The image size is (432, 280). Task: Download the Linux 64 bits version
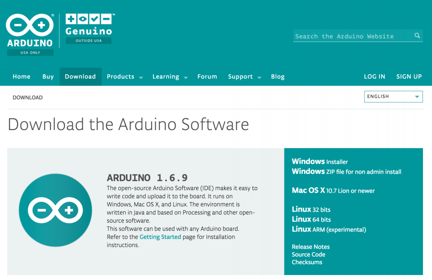point(311,219)
